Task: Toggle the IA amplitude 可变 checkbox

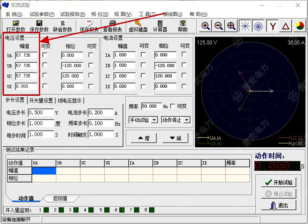Action: point(143,55)
